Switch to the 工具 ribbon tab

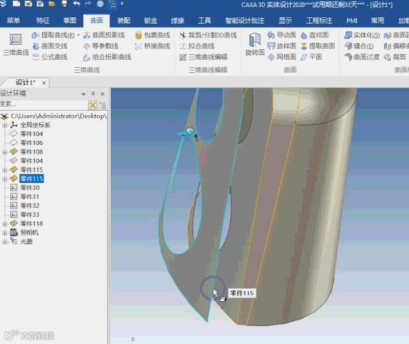tap(205, 20)
